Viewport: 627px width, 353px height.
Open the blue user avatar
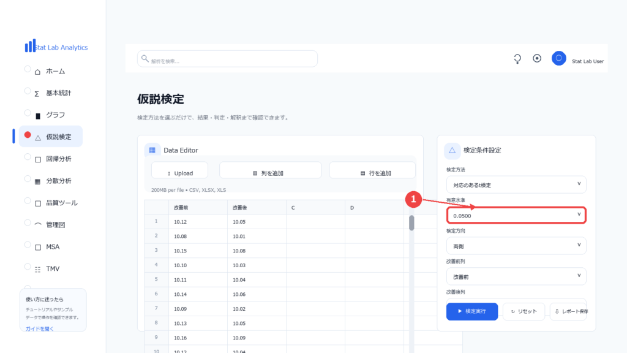(558, 58)
